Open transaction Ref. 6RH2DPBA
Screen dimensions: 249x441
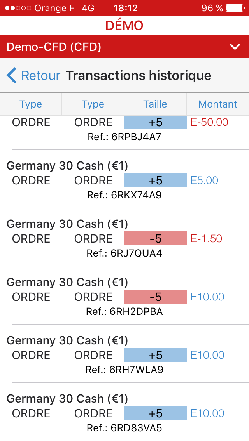pyautogui.click(x=124, y=311)
